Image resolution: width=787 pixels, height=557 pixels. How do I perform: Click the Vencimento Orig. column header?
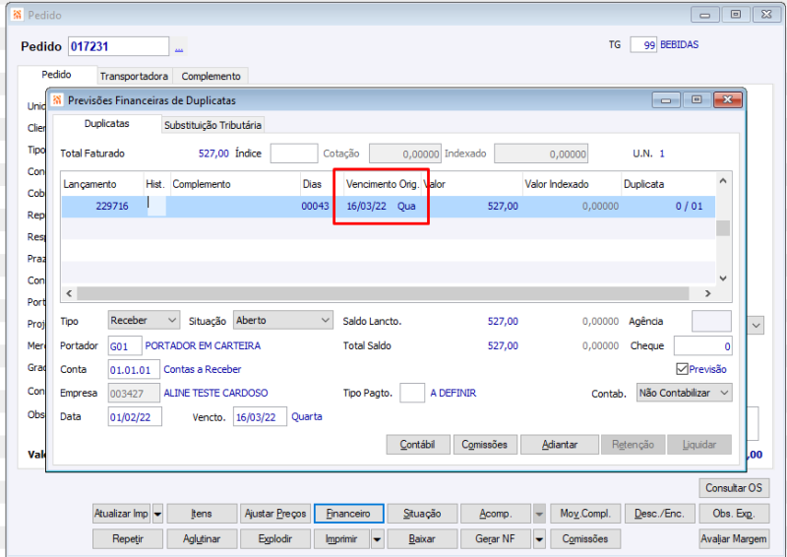click(383, 184)
